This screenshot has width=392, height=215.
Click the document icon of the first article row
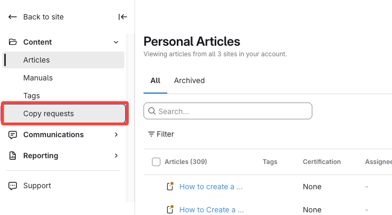point(170,186)
